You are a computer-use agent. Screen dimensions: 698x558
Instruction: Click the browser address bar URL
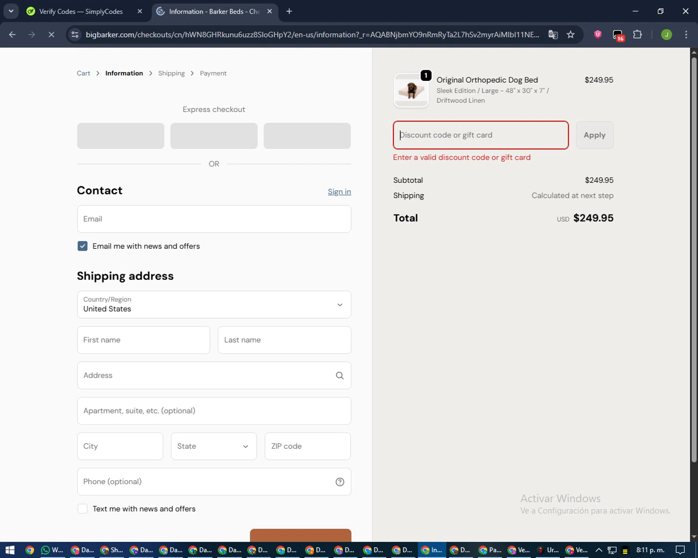coord(313,34)
